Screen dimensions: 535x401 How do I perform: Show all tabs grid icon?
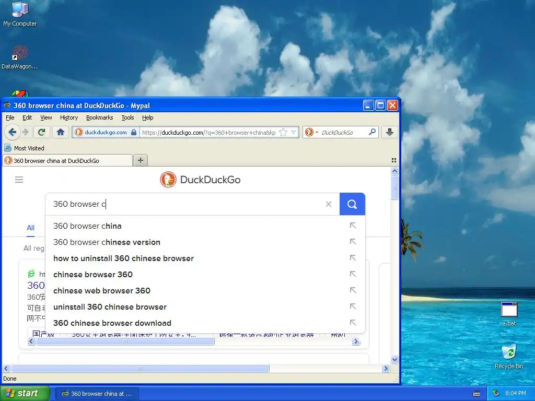[x=394, y=160]
